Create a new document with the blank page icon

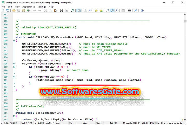(x=3, y=11)
